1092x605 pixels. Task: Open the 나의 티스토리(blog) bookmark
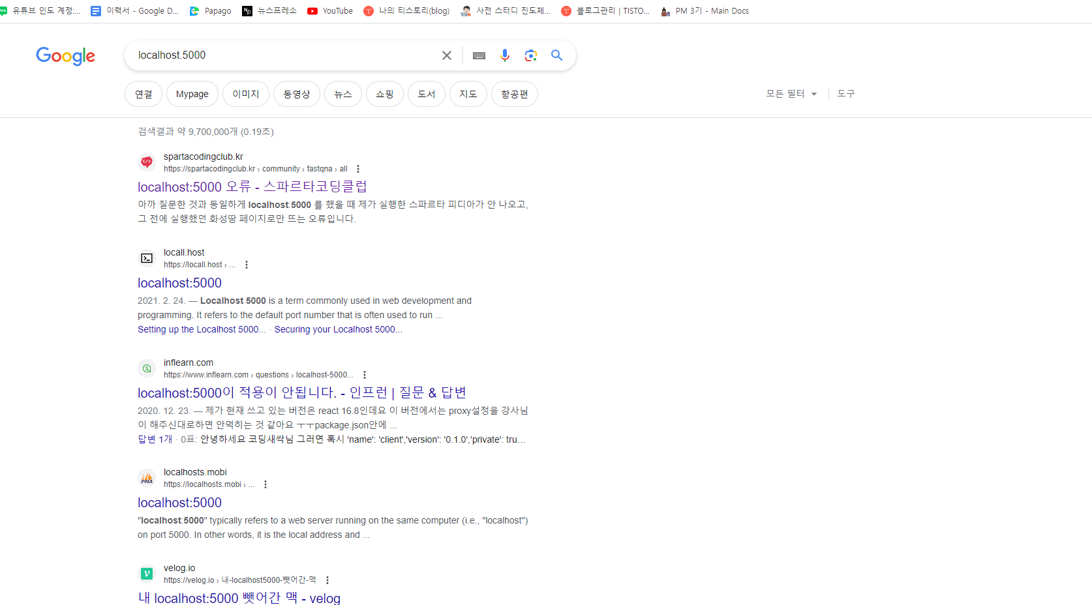406,11
